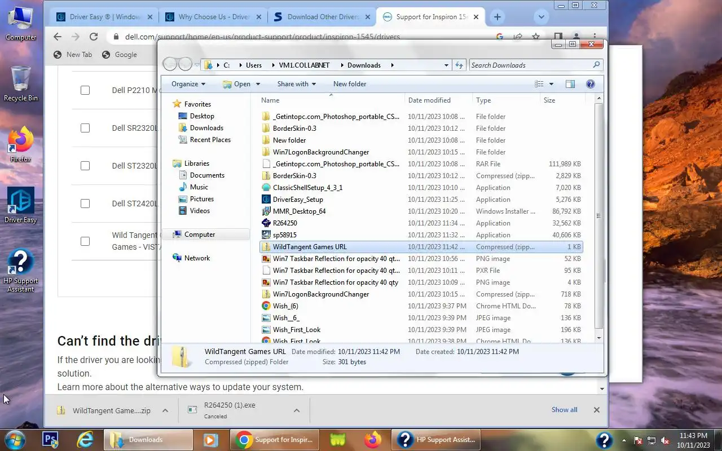Select Recent Places in navigation pane
722x451 pixels.
(x=204, y=140)
